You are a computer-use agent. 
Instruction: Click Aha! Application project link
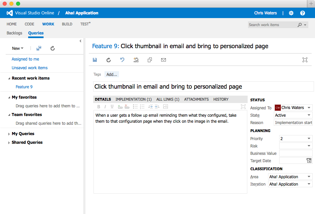pos(82,13)
